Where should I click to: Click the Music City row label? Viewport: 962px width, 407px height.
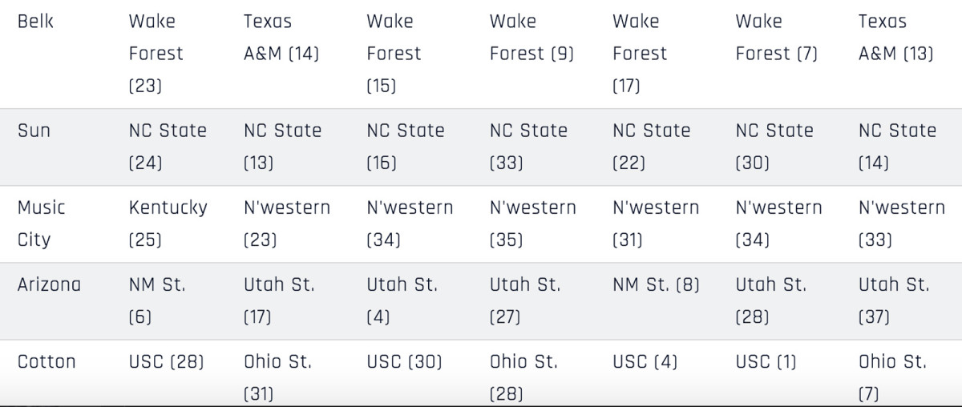pos(42,224)
